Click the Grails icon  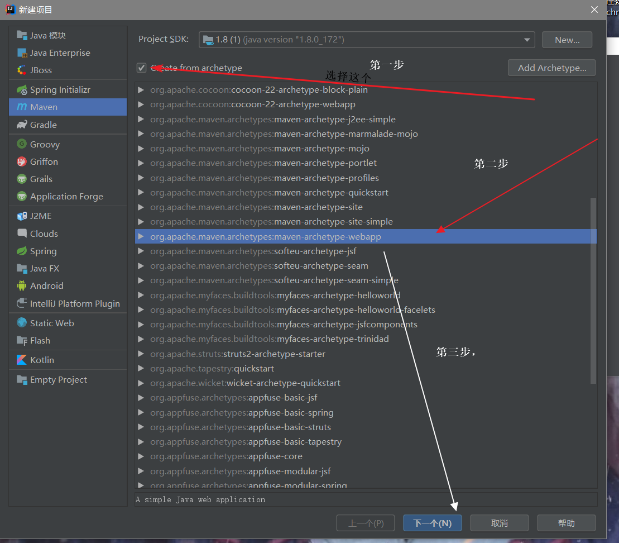click(x=22, y=179)
